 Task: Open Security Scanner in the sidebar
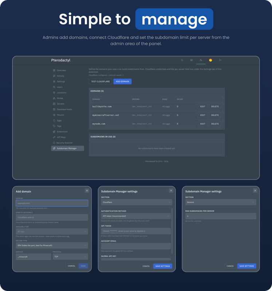[x=64, y=143]
